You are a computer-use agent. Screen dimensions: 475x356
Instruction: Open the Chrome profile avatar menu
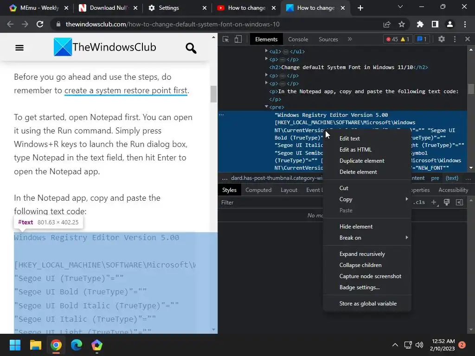click(450, 24)
